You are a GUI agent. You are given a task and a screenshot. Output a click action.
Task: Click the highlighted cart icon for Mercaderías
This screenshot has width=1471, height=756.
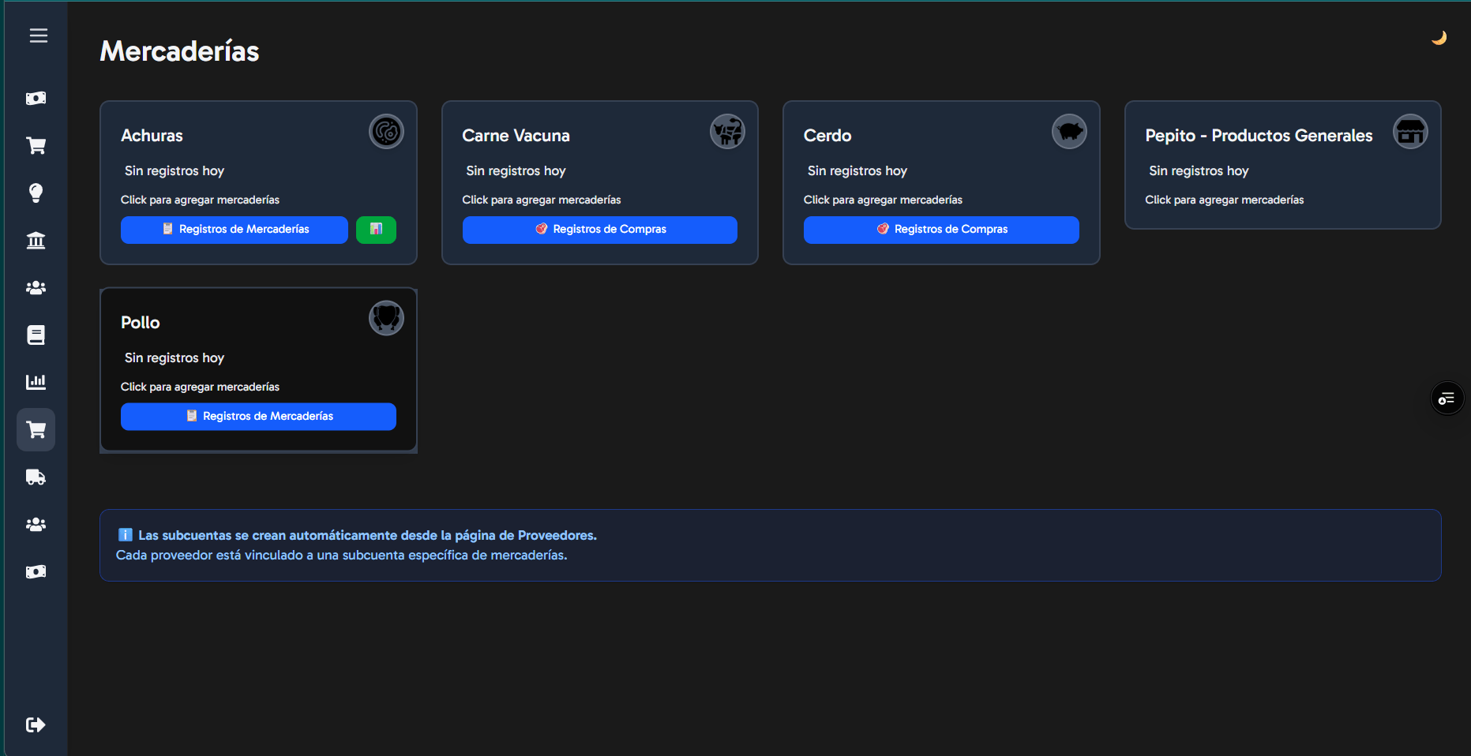click(x=36, y=430)
